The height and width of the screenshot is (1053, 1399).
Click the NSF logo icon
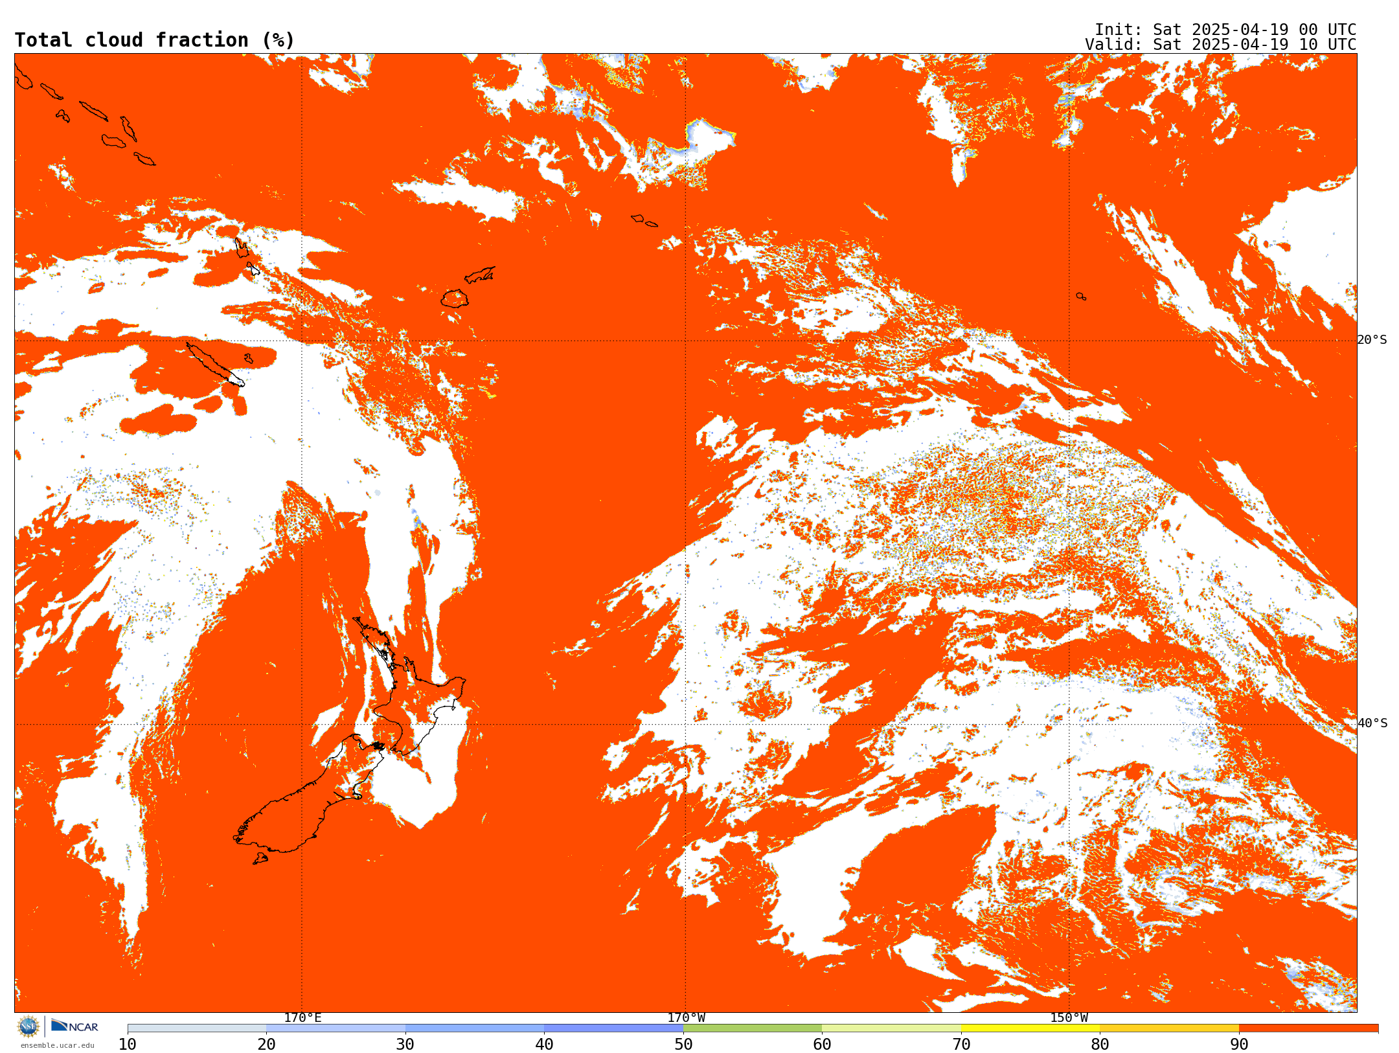[28, 1026]
